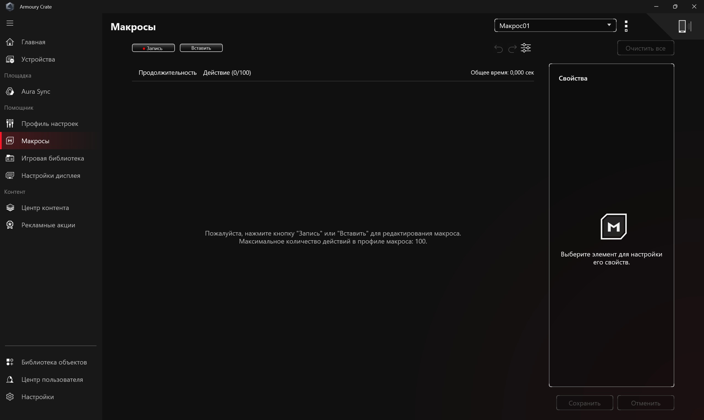Click the Вставить button
The width and height of the screenshot is (704, 420).
tap(201, 48)
